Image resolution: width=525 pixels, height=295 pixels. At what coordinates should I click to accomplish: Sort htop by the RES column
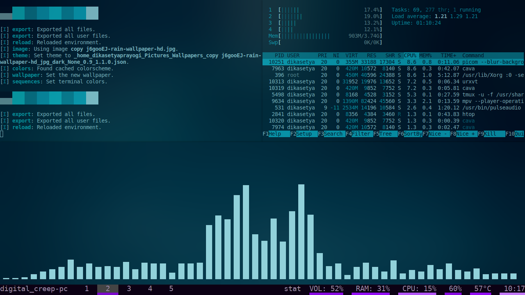[372, 55]
